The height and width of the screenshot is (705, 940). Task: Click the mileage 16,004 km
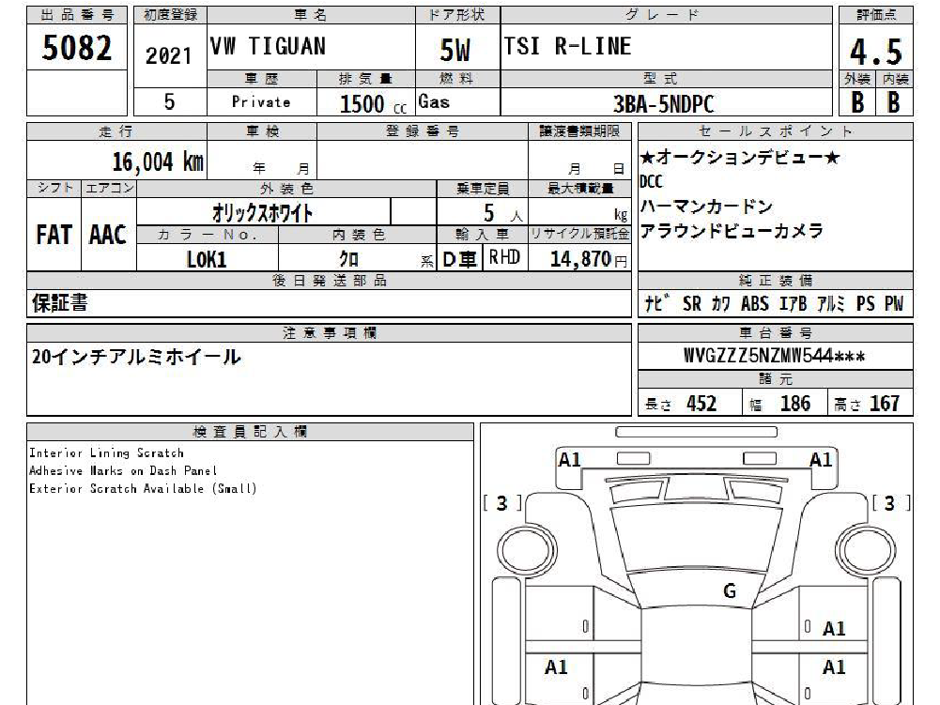coord(158,161)
